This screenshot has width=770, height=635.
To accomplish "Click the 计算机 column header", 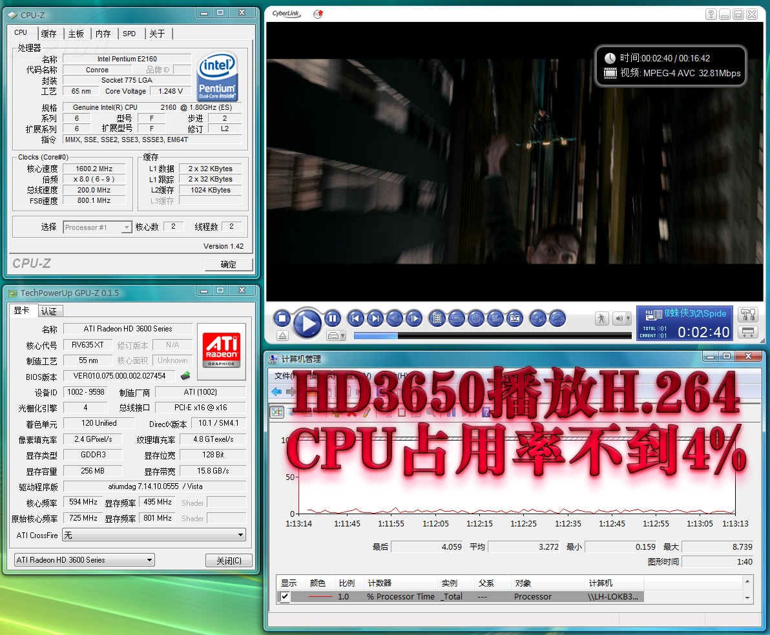I will (x=614, y=583).
